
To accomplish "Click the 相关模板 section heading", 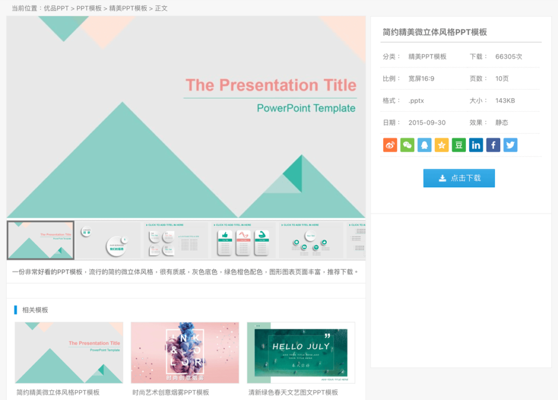I will (35, 310).
